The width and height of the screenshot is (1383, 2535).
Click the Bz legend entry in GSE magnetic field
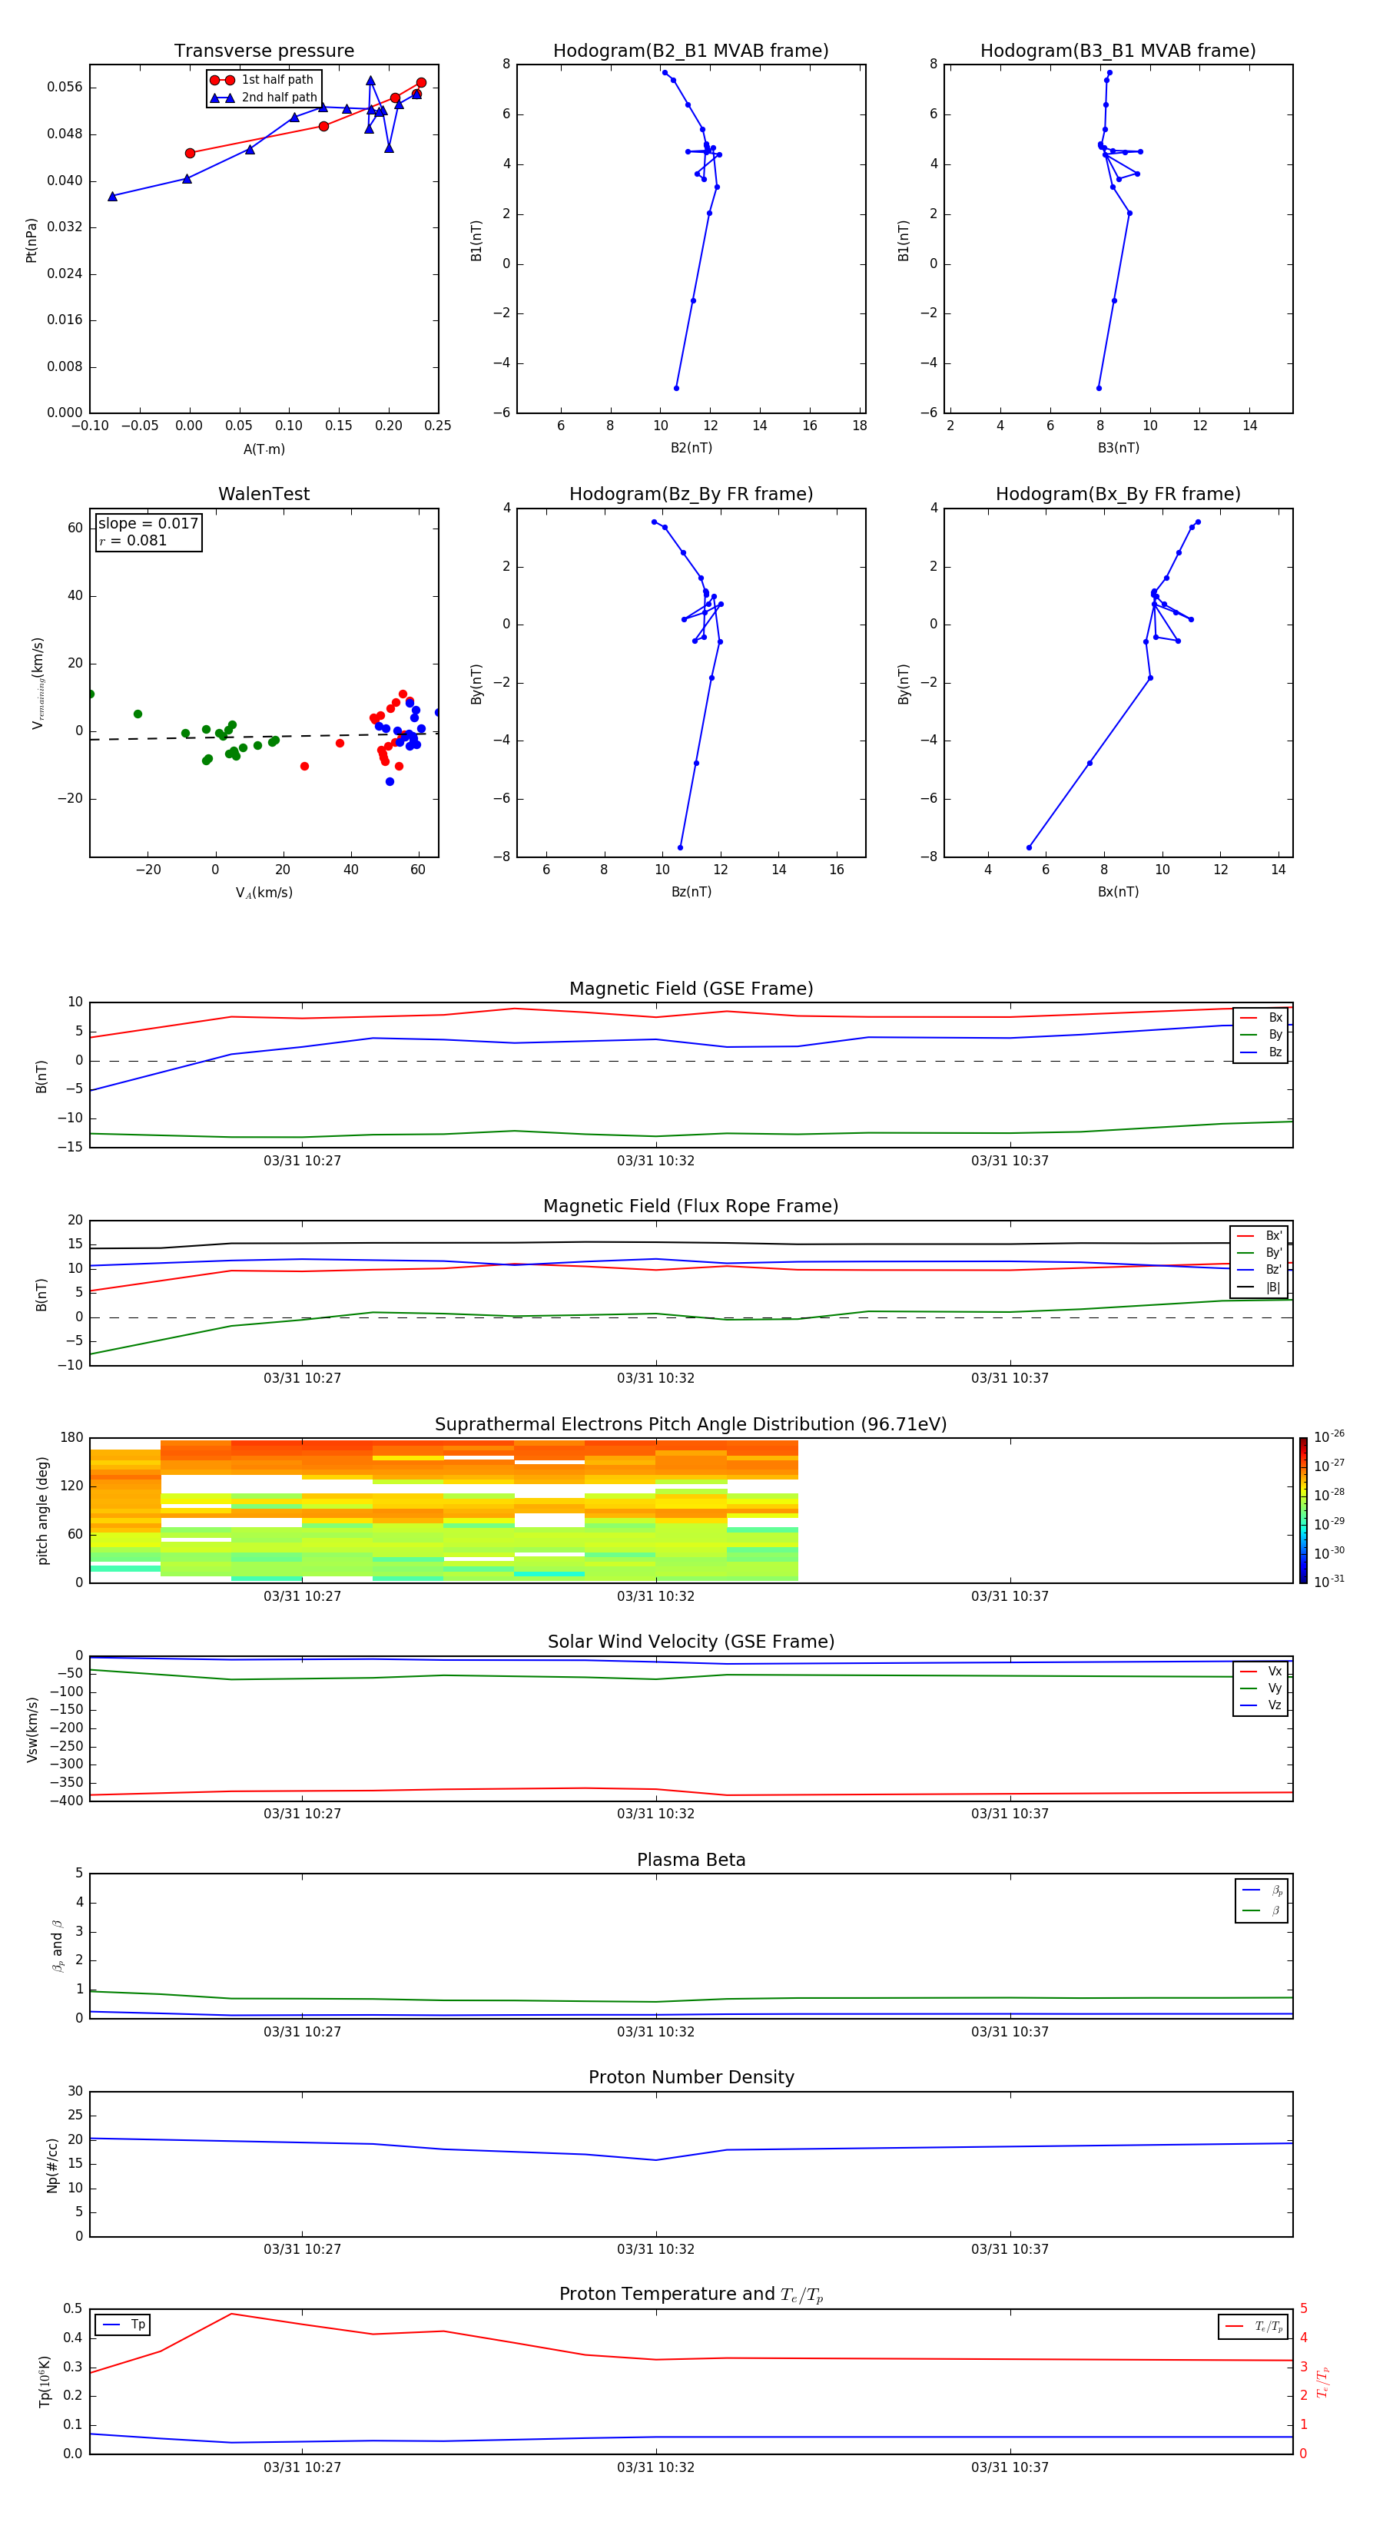1261,1052
